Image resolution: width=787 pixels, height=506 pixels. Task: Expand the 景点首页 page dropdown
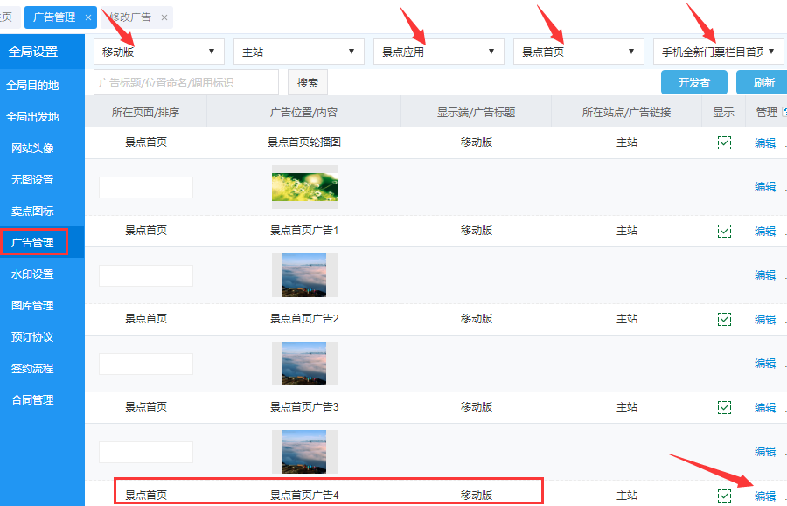(x=578, y=52)
